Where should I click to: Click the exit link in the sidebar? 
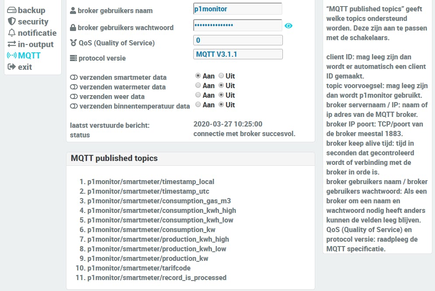point(24,67)
